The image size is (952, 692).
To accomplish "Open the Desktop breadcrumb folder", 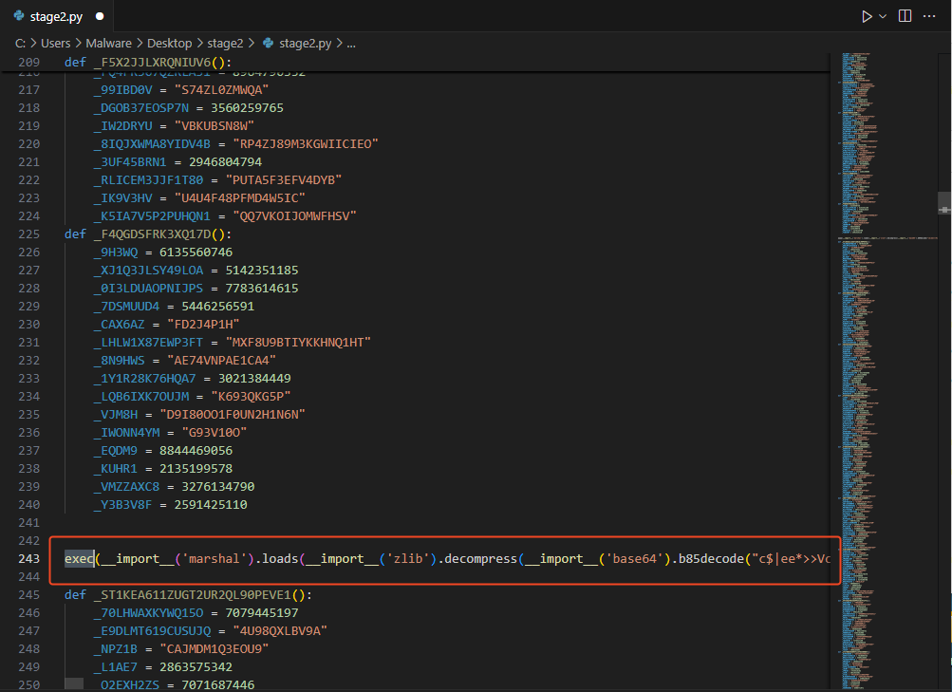I will (169, 43).
